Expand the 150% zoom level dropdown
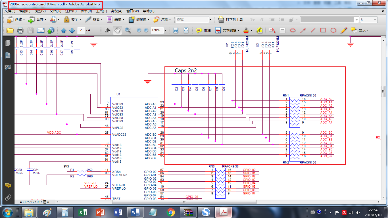Image resolution: width=388 pixels, height=218 pixels. [165, 30]
